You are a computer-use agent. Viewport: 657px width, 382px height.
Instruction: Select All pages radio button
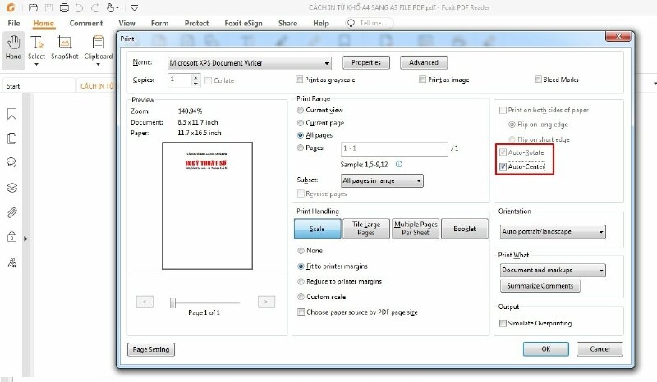[x=301, y=135]
